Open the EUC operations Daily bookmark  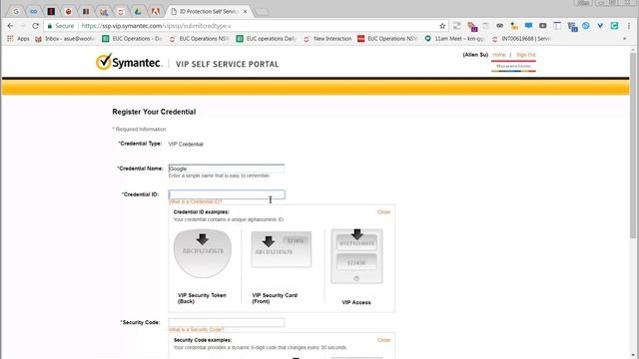267,39
